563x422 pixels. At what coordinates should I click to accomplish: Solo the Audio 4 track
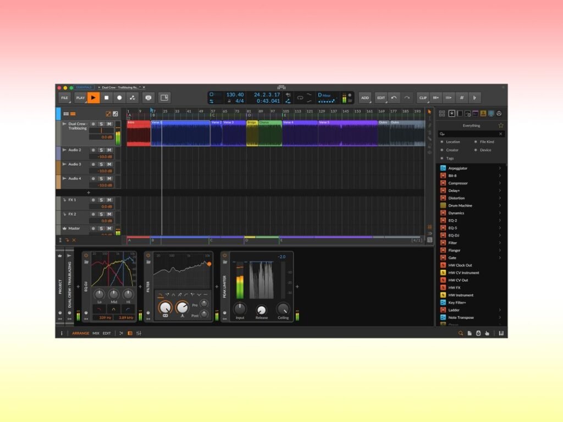[101, 179]
